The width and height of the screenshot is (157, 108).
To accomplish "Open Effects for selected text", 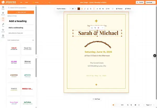I will pos(128,9).
